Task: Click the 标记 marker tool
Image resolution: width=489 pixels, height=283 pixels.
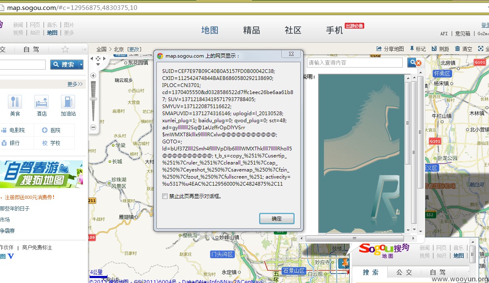Action: pos(418,49)
